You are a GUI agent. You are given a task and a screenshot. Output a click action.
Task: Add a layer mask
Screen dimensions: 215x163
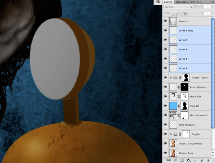[x=182, y=160]
